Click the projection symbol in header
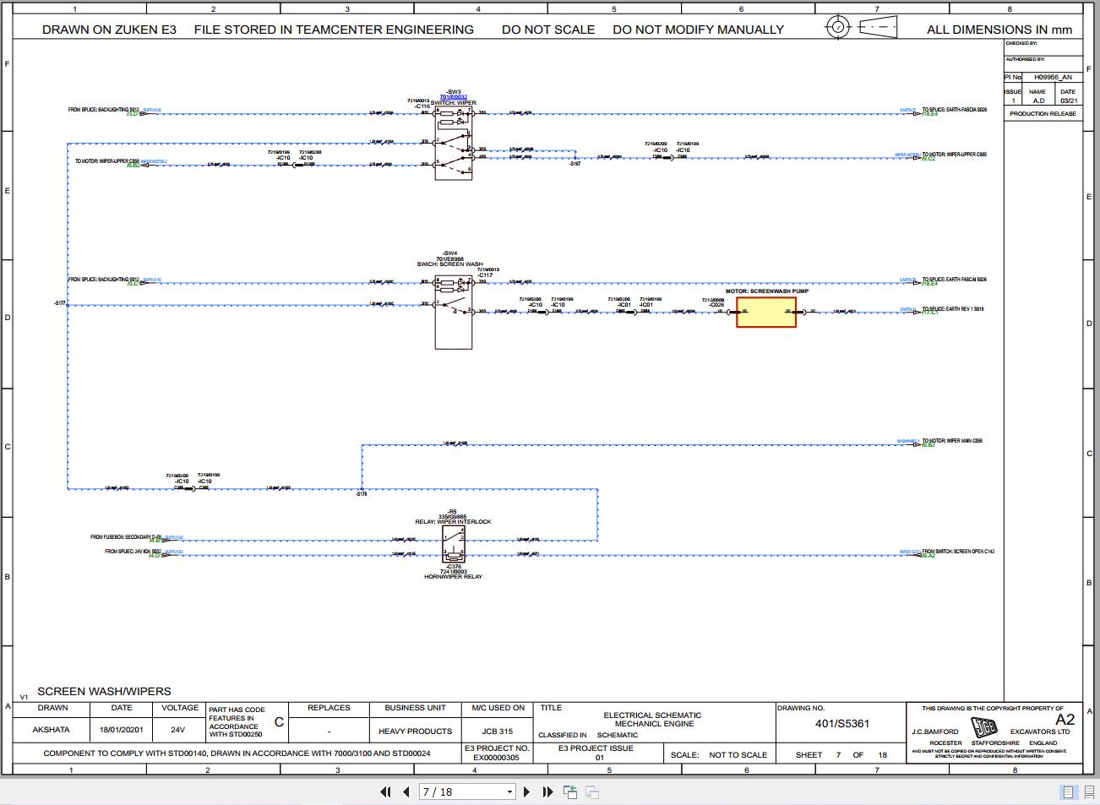Image resolution: width=1100 pixels, height=805 pixels. tap(860, 27)
